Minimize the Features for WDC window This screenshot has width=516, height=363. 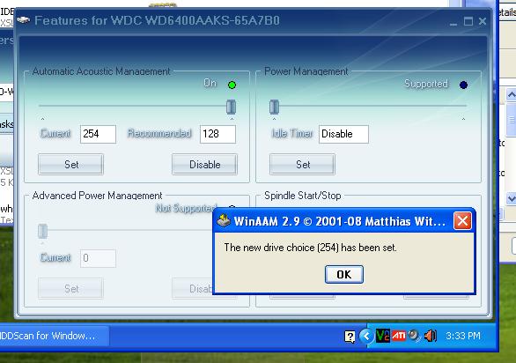point(453,22)
